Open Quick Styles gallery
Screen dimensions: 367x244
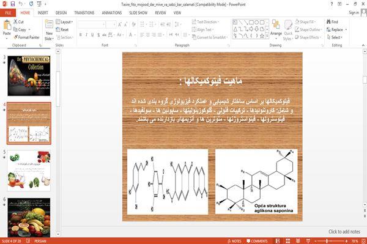click(288, 31)
